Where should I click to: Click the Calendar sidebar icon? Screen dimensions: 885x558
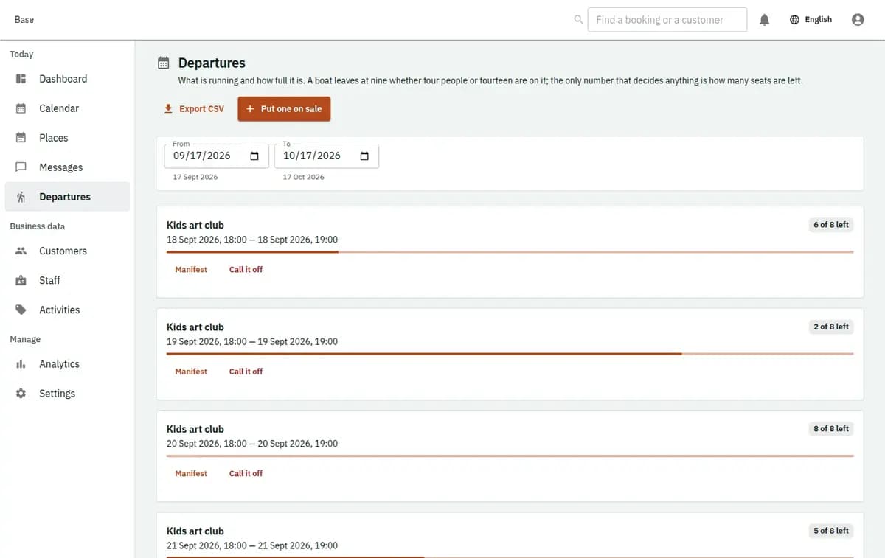tap(21, 108)
